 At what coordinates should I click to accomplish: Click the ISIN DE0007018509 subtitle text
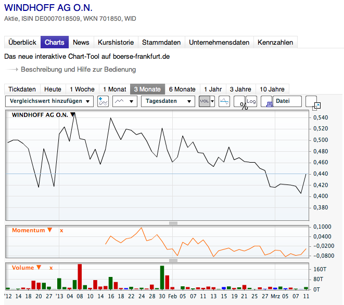point(51,19)
